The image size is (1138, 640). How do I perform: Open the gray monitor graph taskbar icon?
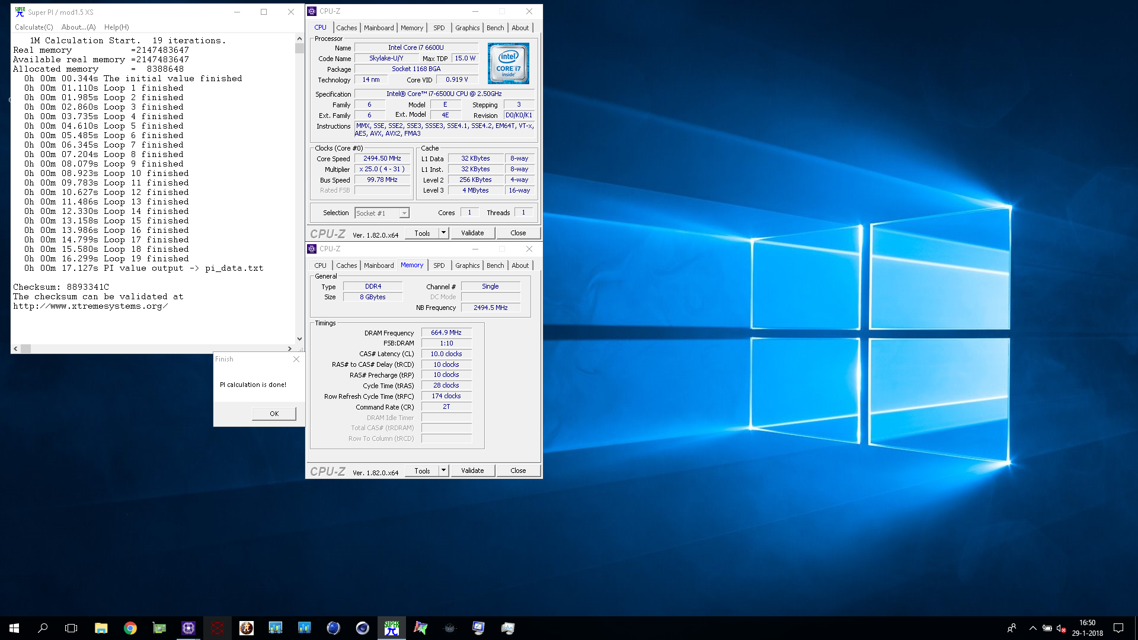click(x=508, y=628)
